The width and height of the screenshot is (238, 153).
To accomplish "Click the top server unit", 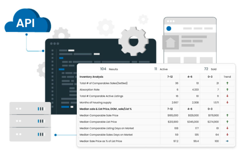I will click(30, 108).
